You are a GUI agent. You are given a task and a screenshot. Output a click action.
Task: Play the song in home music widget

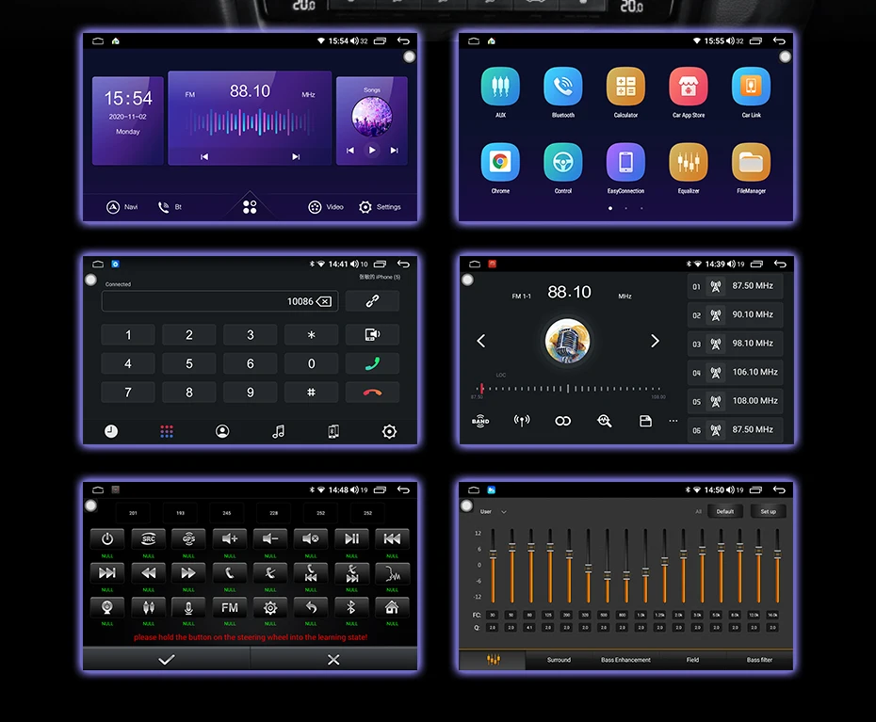372,151
